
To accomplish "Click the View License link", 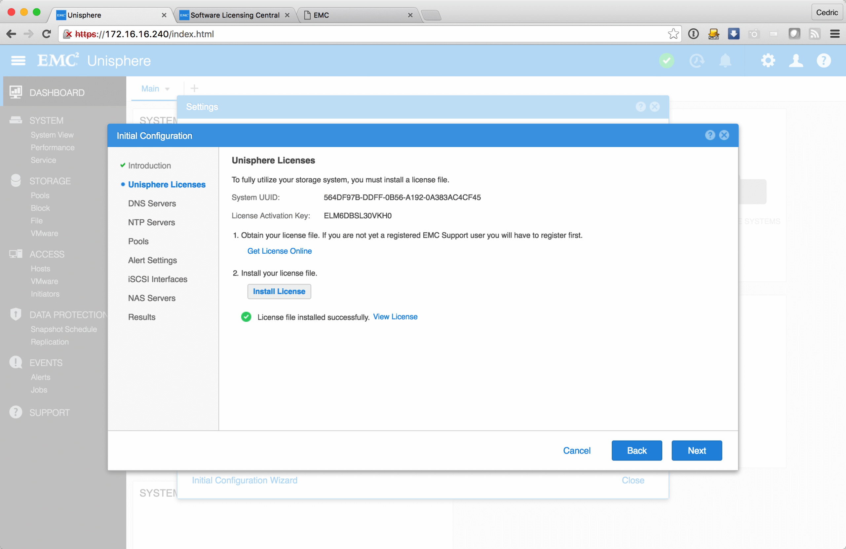I will pos(395,316).
